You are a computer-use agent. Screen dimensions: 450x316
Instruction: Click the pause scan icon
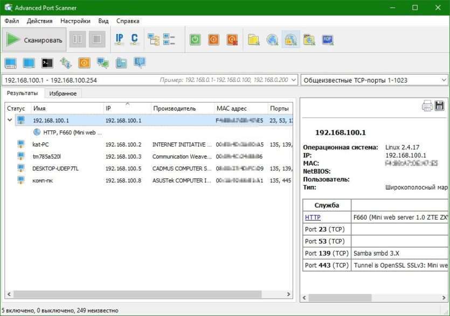78,39
